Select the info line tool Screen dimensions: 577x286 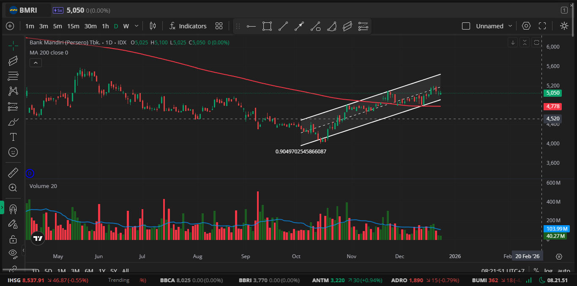(x=315, y=26)
